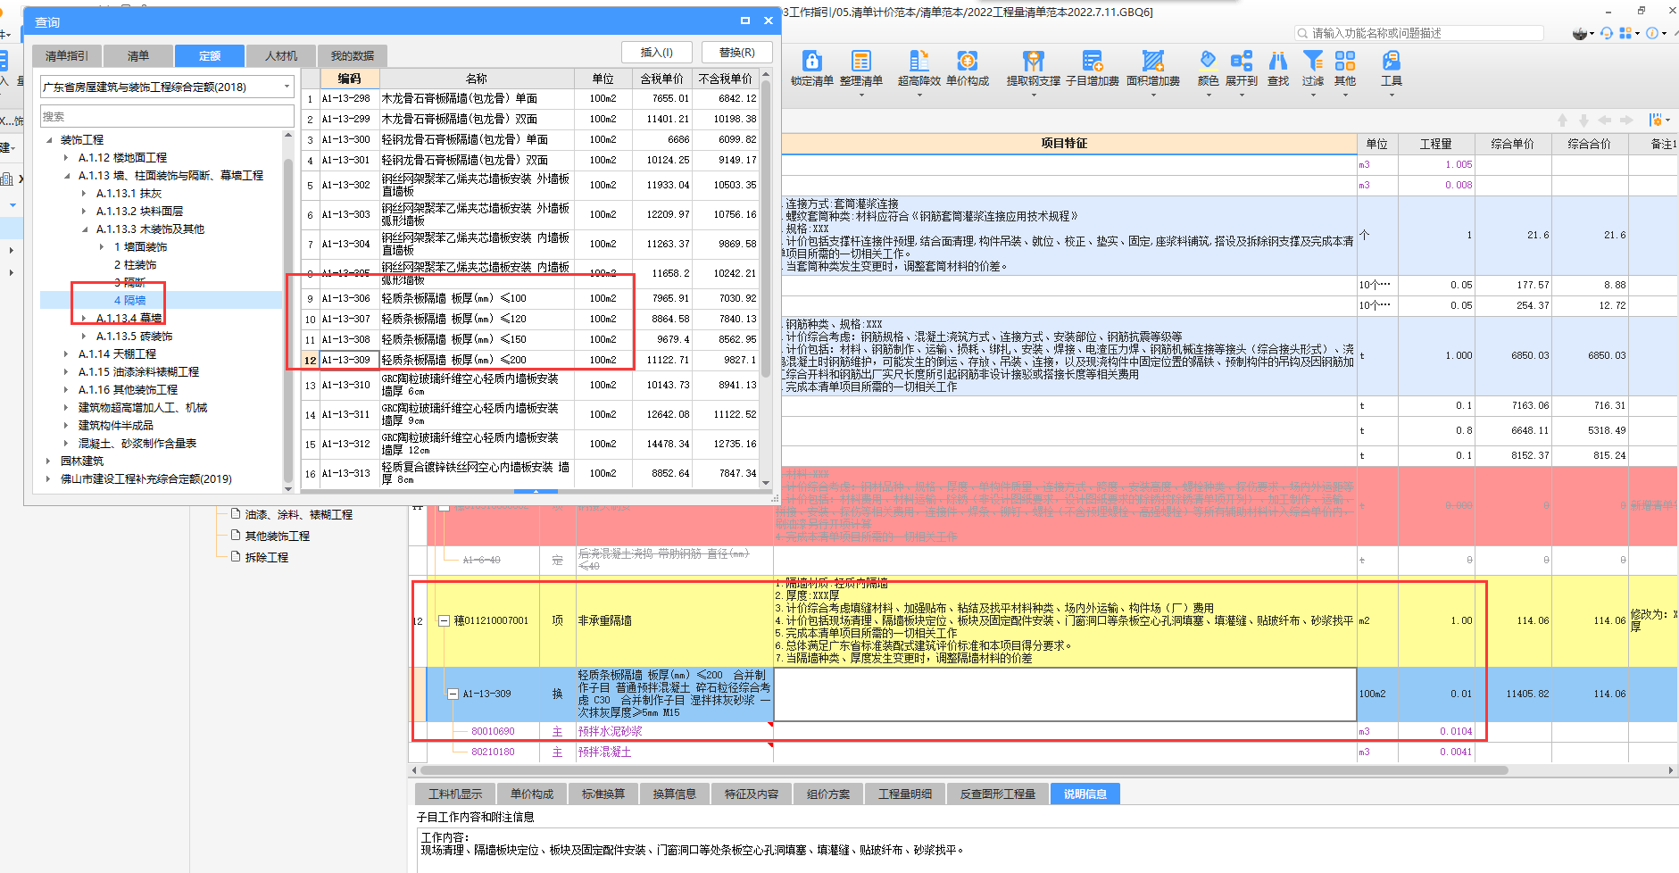This screenshot has height=873, width=1679.
Task: Select row A1-13-306 轻质条板隔墙 ≤100
Action: tap(532, 298)
